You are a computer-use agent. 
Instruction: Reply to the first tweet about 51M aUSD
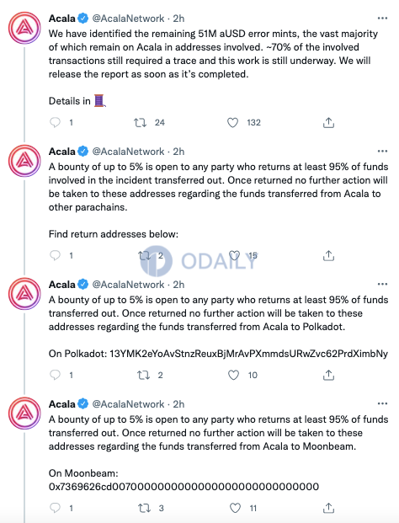(55, 122)
